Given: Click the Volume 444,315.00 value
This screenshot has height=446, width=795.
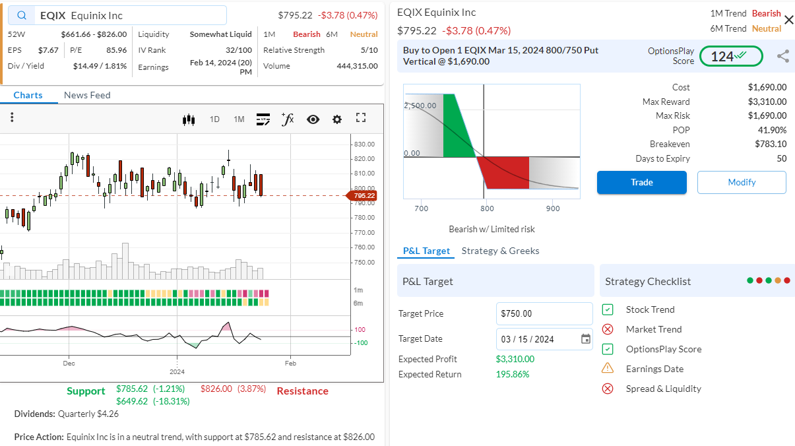Looking at the screenshot, I should coord(357,66).
